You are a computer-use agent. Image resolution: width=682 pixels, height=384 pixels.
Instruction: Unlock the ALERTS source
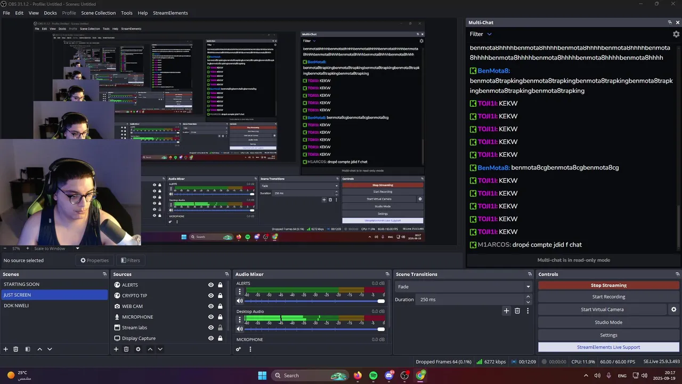point(220,285)
